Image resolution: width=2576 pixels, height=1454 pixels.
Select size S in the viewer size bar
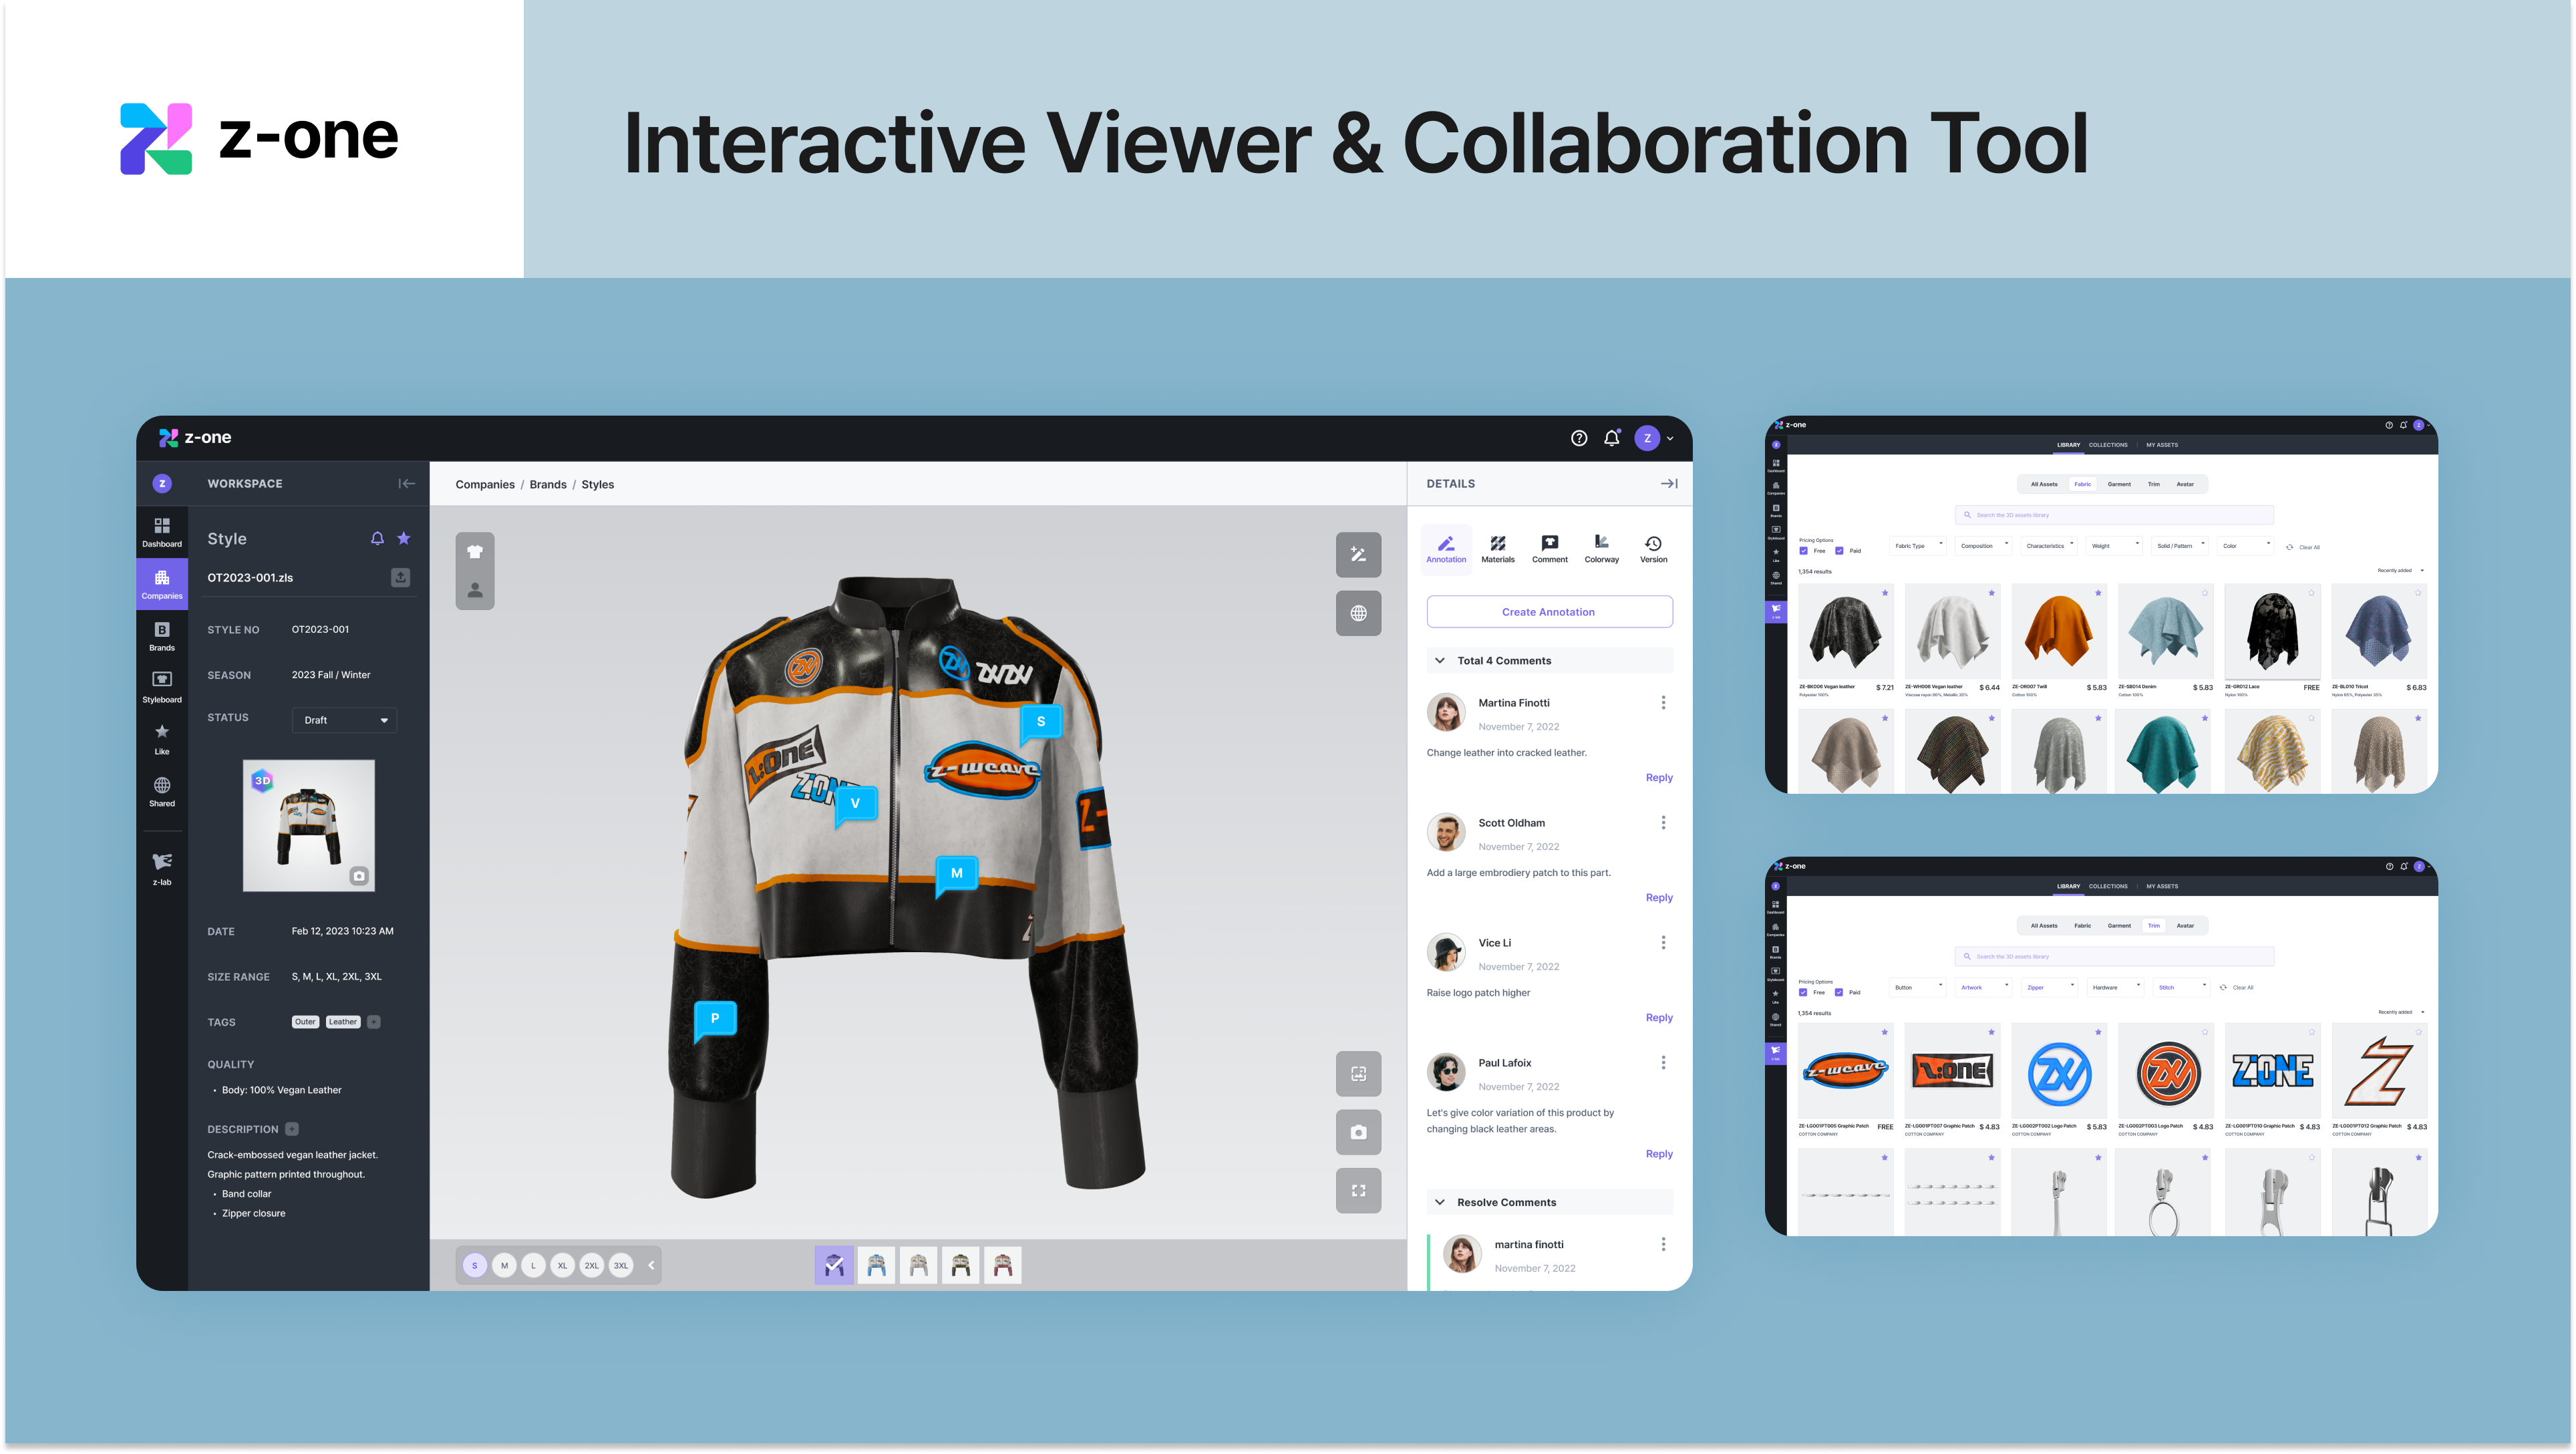tap(474, 1265)
